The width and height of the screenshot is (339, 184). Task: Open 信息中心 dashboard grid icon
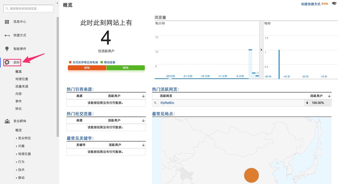[7, 22]
